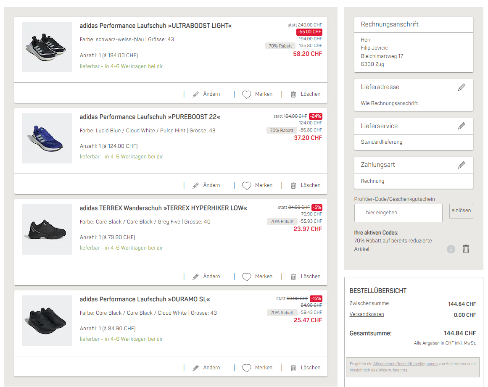The width and height of the screenshot is (488, 387).
Task: Click pencil icon to edit Lieferadresse
Action: tap(462, 87)
